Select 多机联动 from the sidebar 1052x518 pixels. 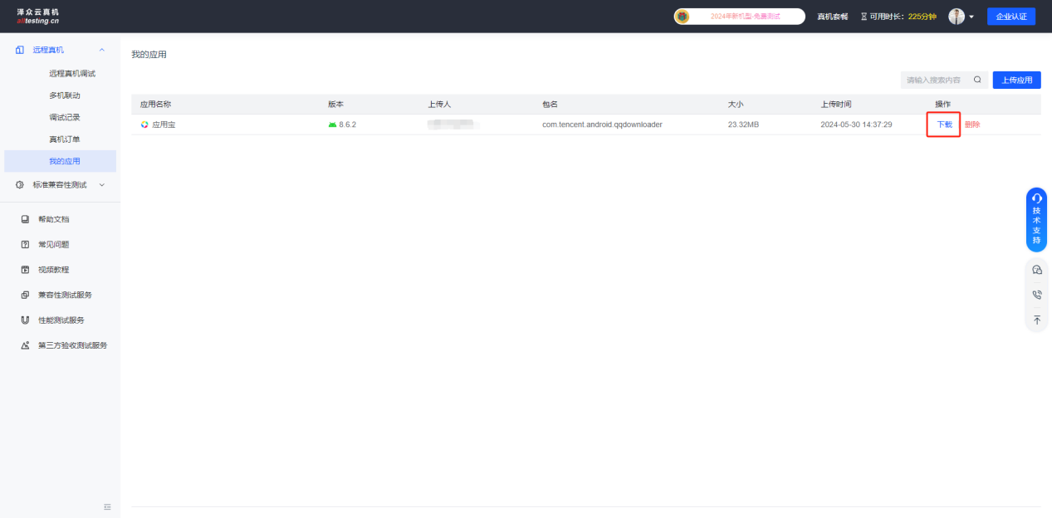coord(65,95)
